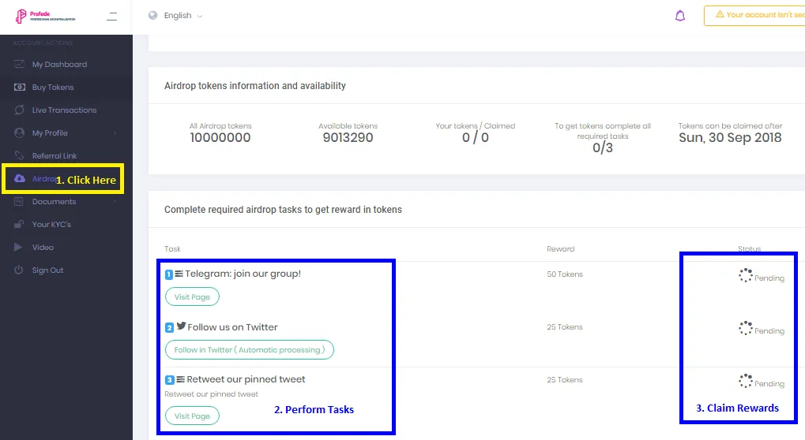Click the Your tokens / Claimed value
Viewport: 805px width, 440px height.
476,137
